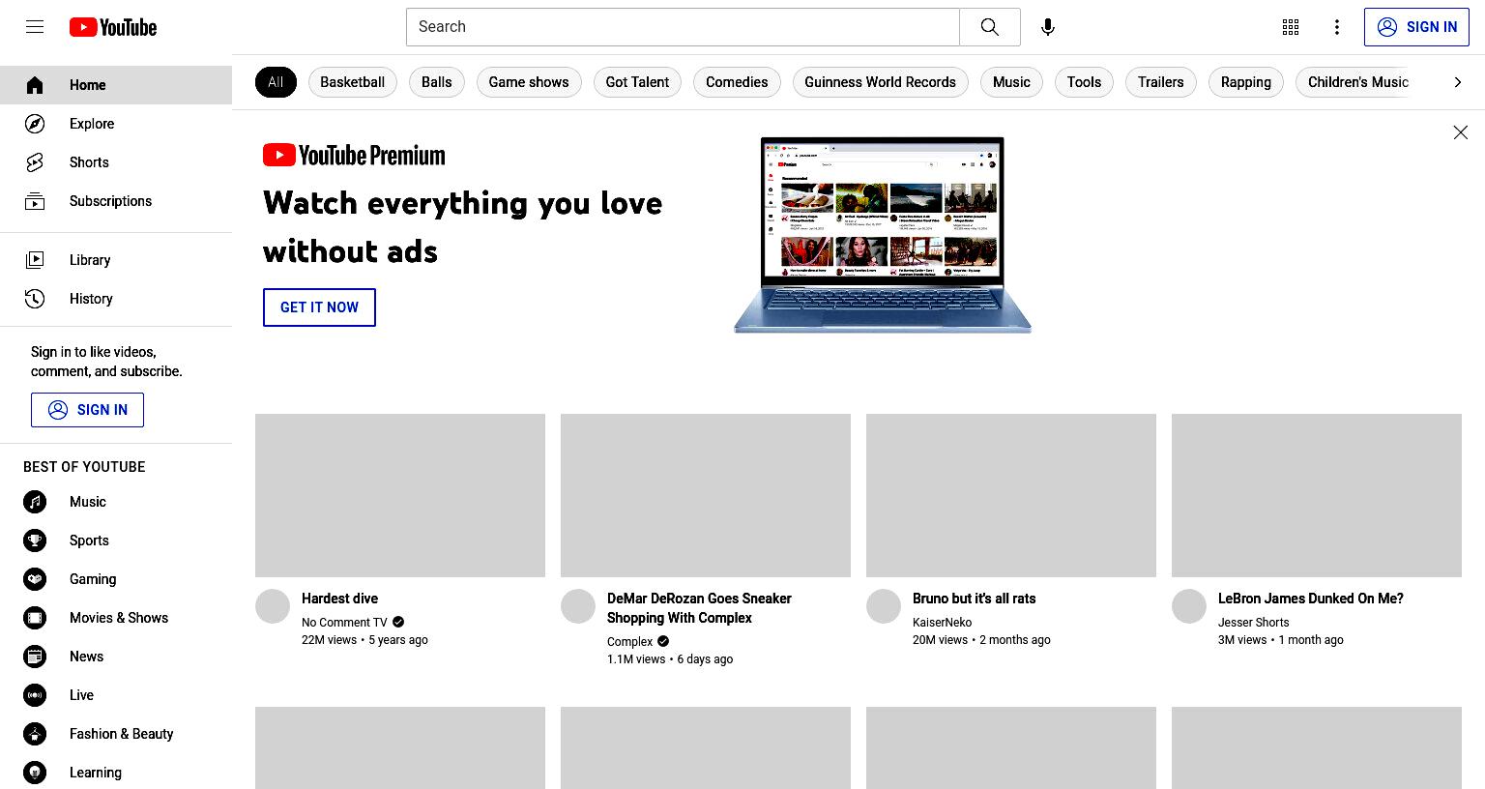The width and height of the screenshot is (1485, 789).
Task: Click the search magnifier button
Action: [x=990, y=27]
